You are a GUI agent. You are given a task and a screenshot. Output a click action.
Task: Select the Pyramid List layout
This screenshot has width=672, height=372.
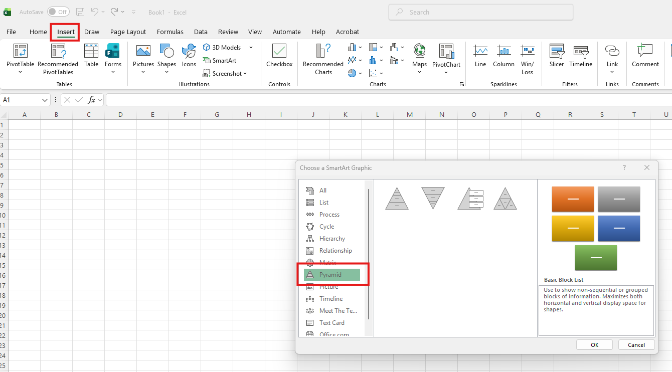(470, 198)
